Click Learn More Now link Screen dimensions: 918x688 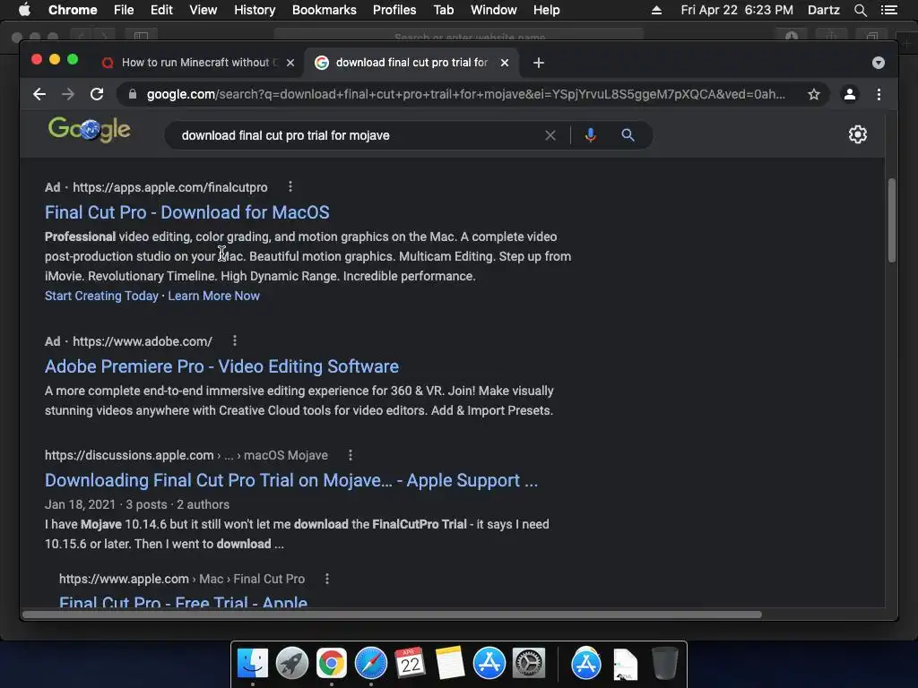[x=213, y=296]
